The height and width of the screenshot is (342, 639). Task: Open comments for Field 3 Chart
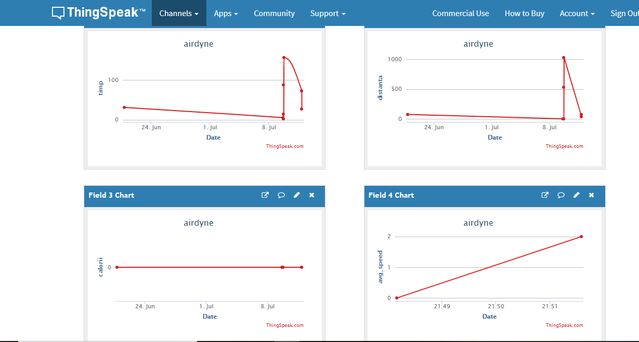(281, 195)
